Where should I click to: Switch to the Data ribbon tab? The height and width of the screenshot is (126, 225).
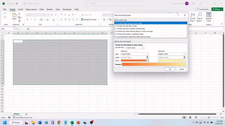coord(41,9)
